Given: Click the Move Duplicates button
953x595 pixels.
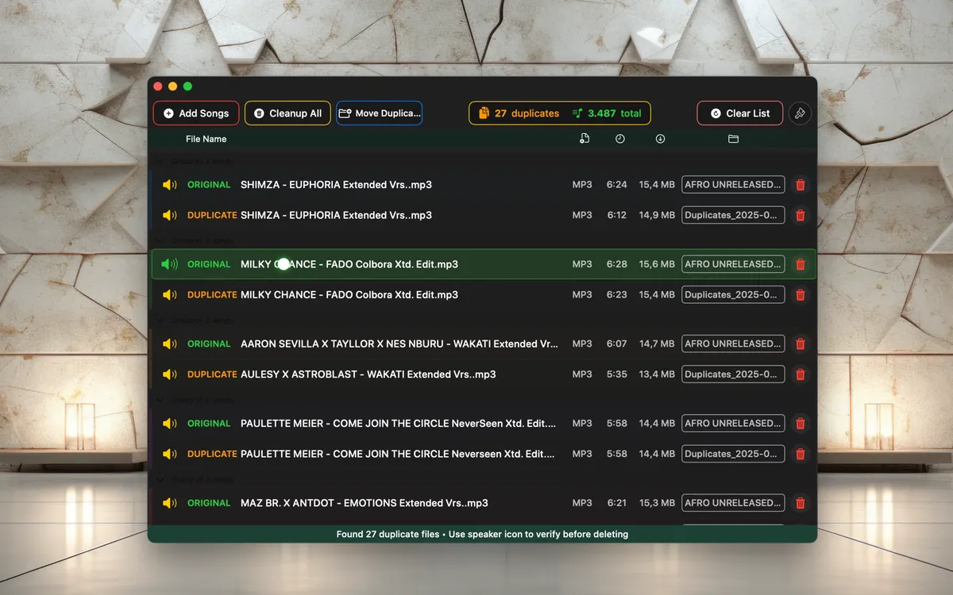Looking at the screenshot, I should click(379, 113).
